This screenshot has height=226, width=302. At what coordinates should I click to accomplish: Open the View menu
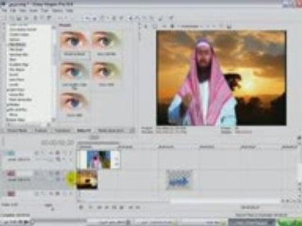pos(23,10)
